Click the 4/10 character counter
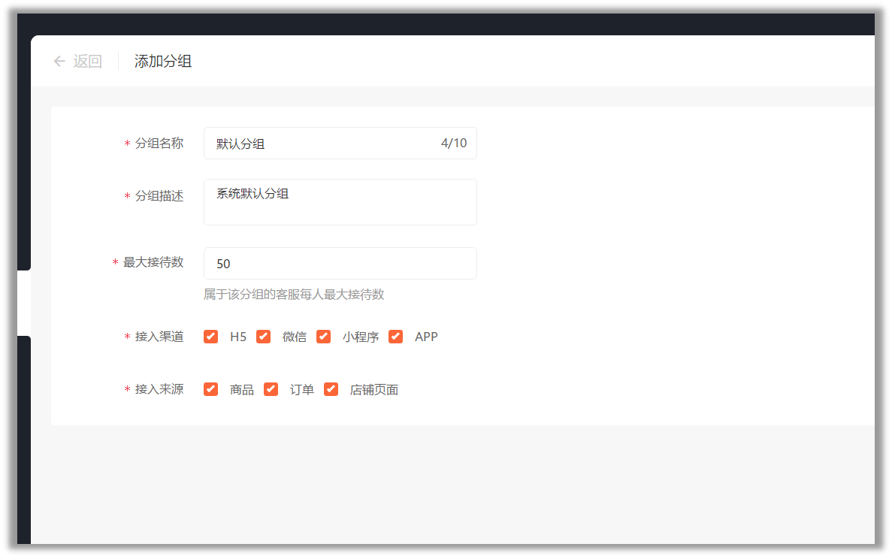892x559 pixels. click(454, 144)
